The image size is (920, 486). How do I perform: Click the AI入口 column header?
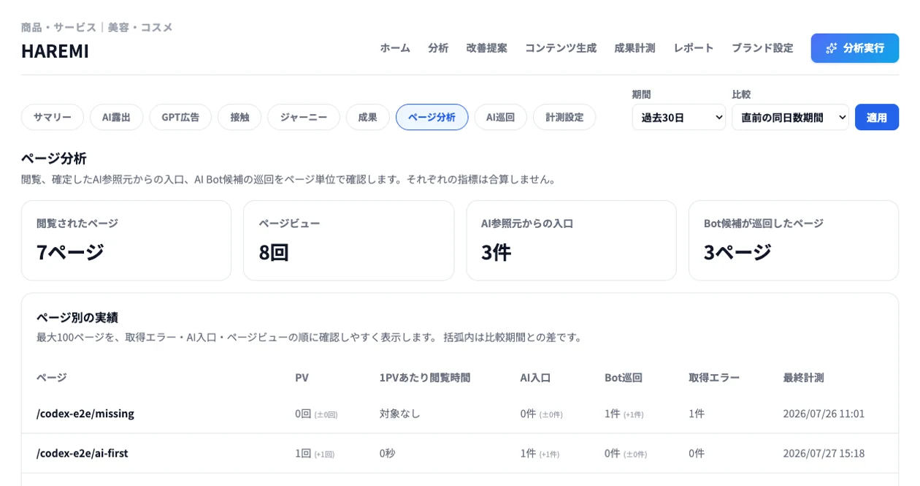pos(535,377)
